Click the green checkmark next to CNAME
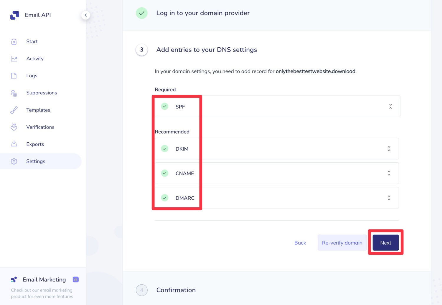 click(165, 173)
